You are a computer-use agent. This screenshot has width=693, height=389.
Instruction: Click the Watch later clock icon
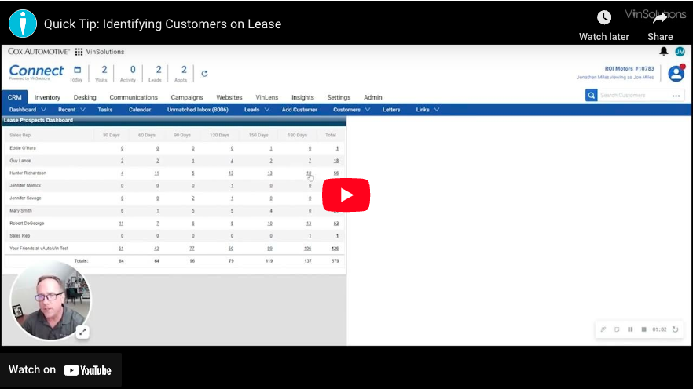tap(603, 18)
